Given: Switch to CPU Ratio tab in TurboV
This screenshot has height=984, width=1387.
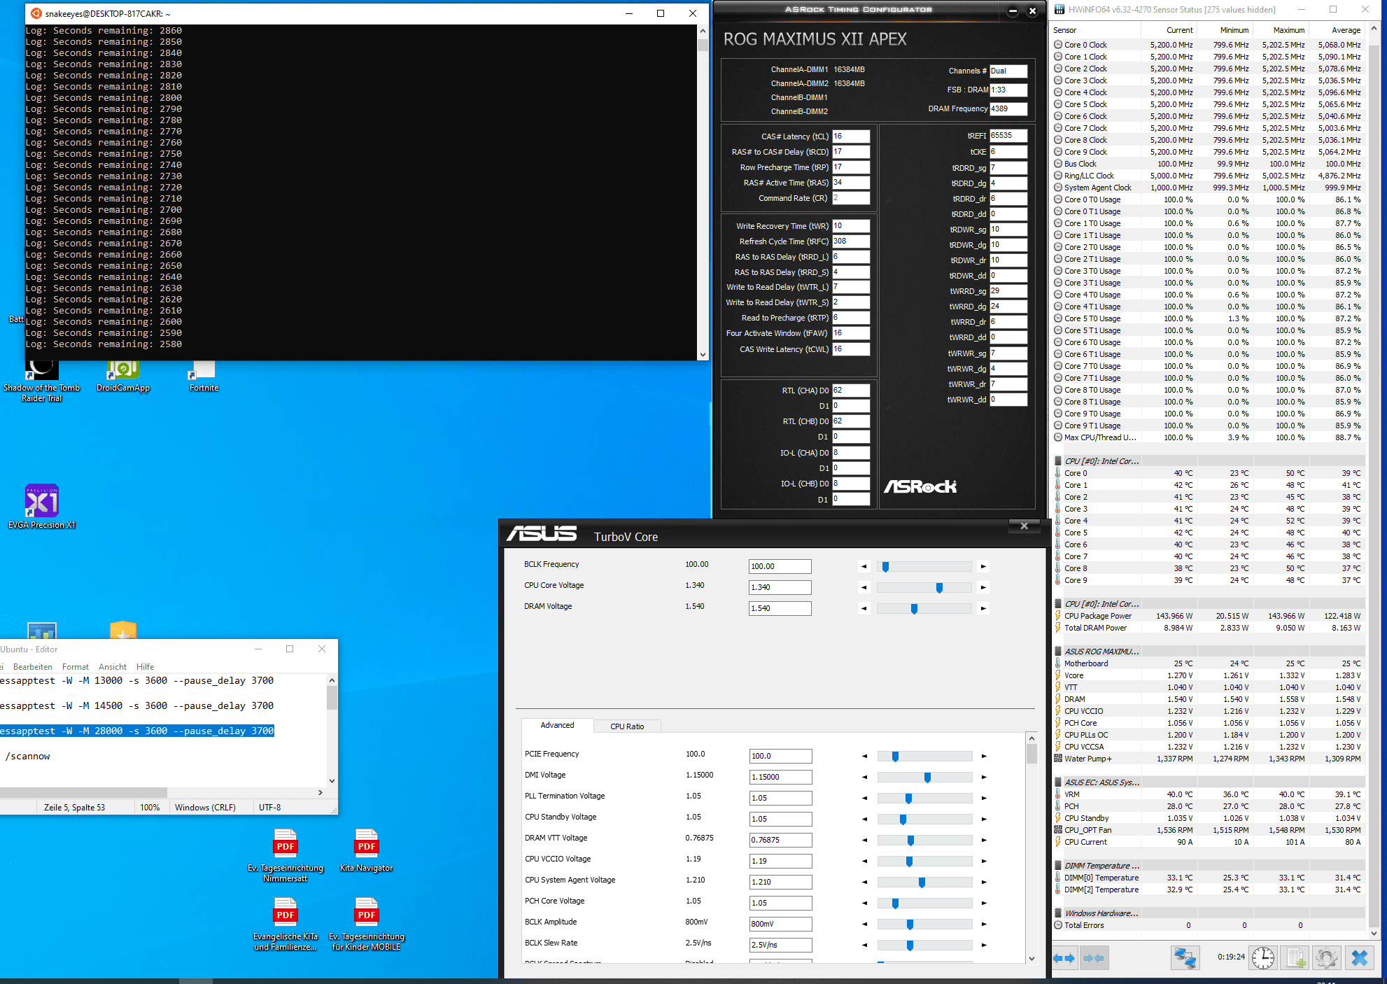Looking at the screenshot, I should pyautogui.click(x=627, y=726).
